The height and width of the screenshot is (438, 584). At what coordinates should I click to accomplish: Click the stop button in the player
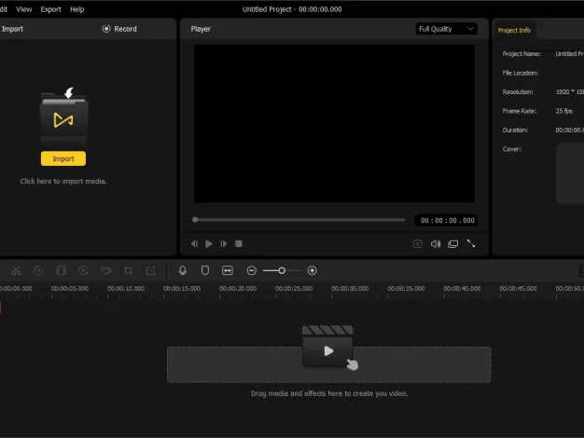[x=239, y=244]
